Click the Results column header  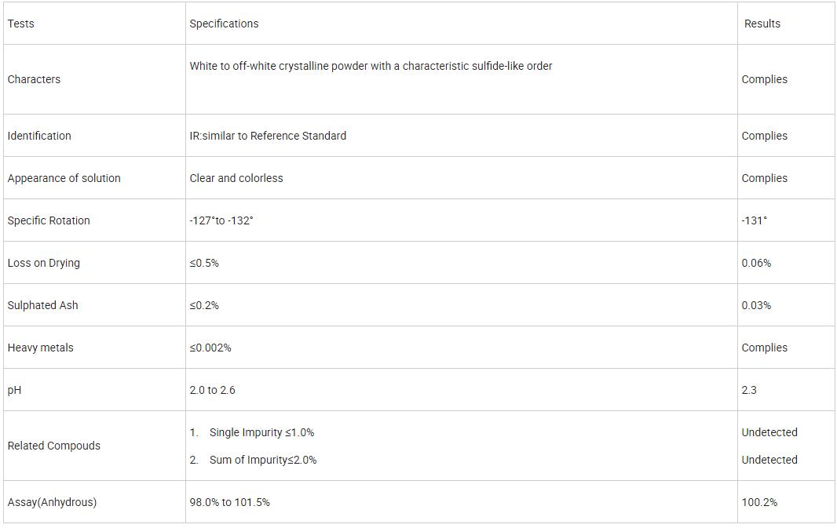tap(762, 24)
